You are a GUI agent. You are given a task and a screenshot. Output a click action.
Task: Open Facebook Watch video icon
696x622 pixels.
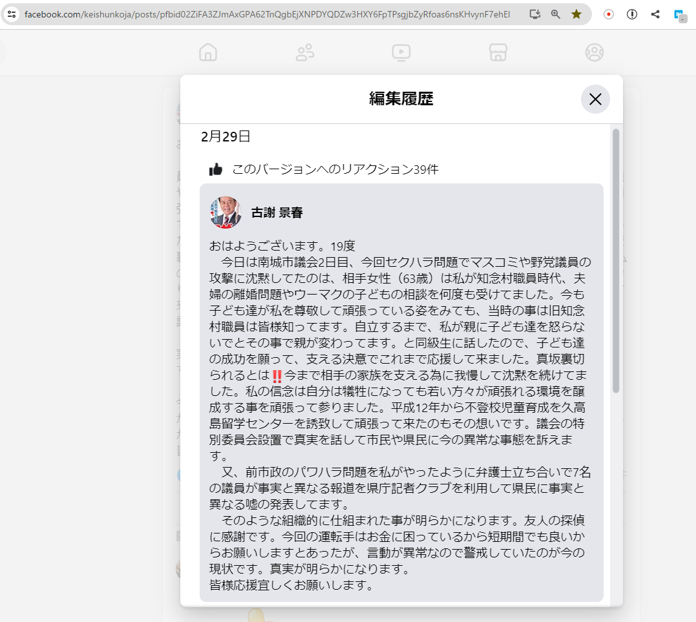(x=401, y=52)
